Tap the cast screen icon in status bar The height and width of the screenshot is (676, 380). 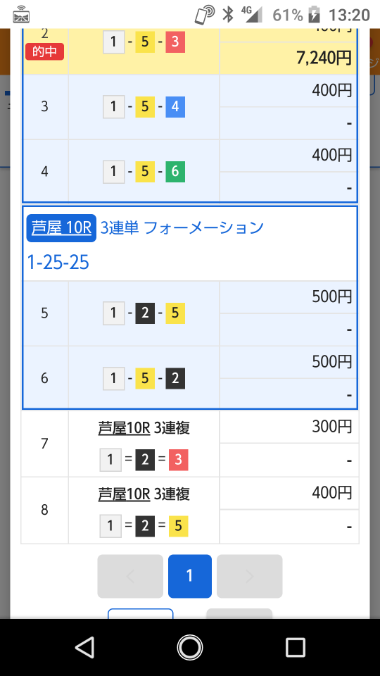pos(22,14)
